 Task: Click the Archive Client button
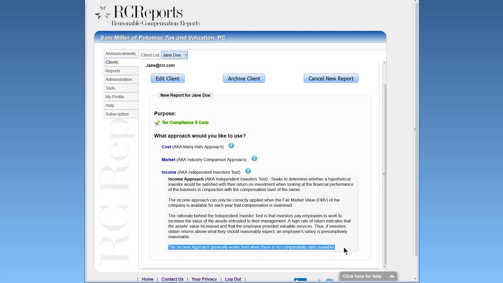244,79
